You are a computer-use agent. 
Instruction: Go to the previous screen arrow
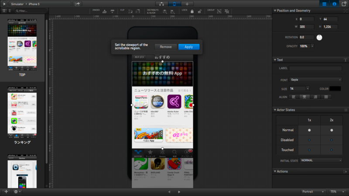click(169, 192)
